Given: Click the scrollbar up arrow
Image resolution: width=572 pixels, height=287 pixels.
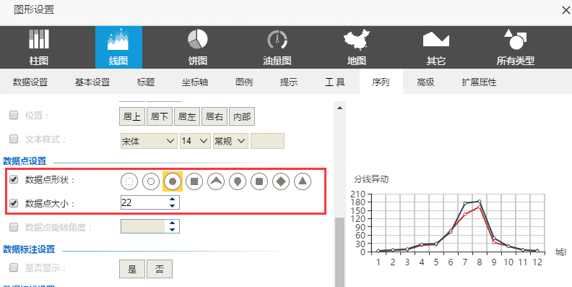Looking at the screenshot, I should (340, 108).
